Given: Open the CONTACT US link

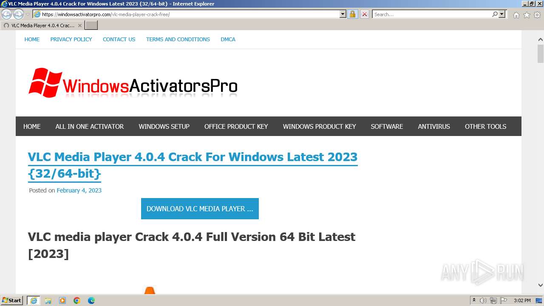Looking at the screenshot, I should (x=119, y=39).
